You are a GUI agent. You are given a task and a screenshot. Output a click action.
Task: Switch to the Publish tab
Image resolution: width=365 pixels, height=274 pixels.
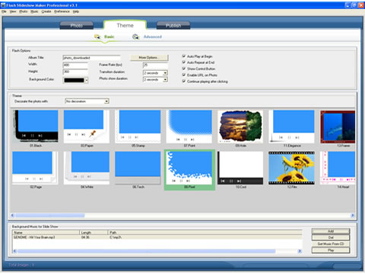click(173, 25)
